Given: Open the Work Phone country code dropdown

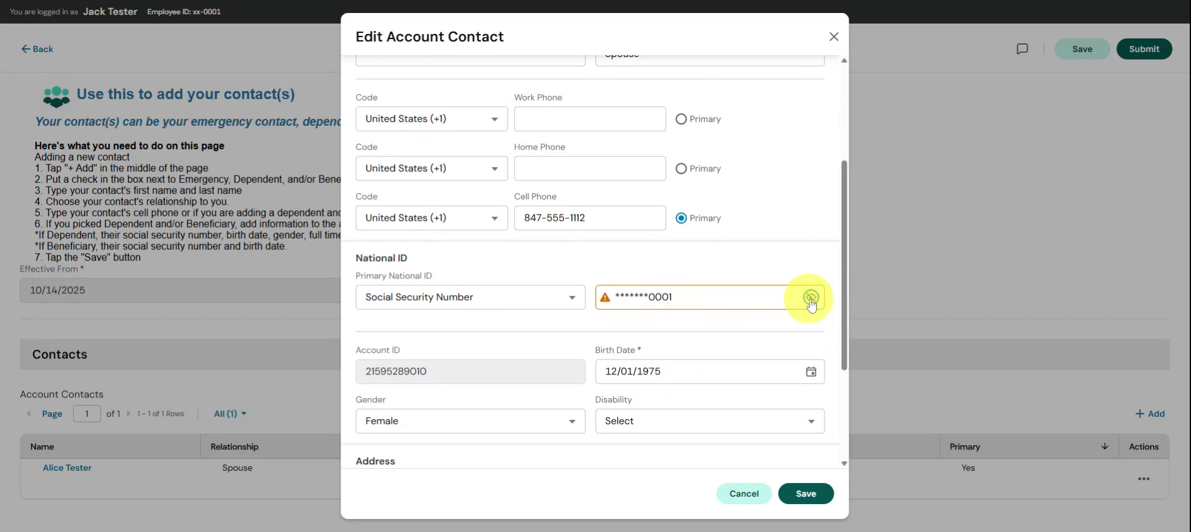Looking at the screenshot, I should click(431, 119).
